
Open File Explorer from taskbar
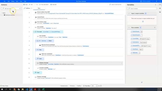(23, 89)
